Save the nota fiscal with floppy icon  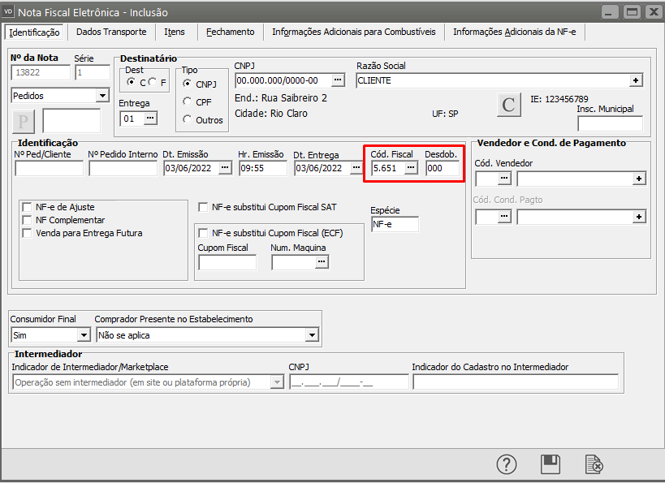pyautogui.click(x=551, y=464)
